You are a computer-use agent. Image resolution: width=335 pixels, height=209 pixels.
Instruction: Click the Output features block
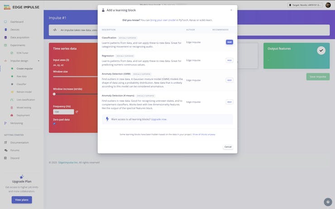(297, 56)
